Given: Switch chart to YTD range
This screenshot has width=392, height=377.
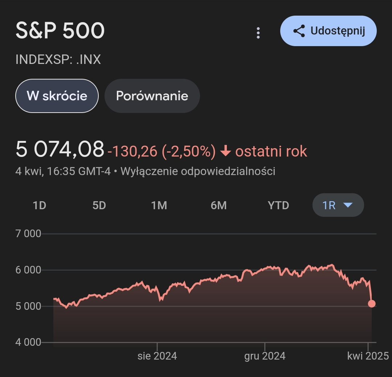Looking at the screenshot, I should click(278, 206).
